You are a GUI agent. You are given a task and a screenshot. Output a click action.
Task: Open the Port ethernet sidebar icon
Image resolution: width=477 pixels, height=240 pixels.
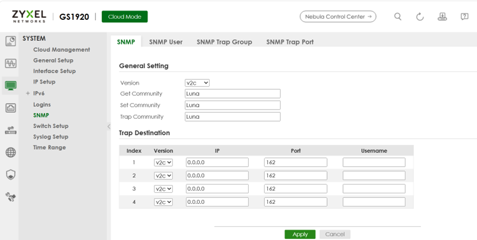[x=10, y=108]
